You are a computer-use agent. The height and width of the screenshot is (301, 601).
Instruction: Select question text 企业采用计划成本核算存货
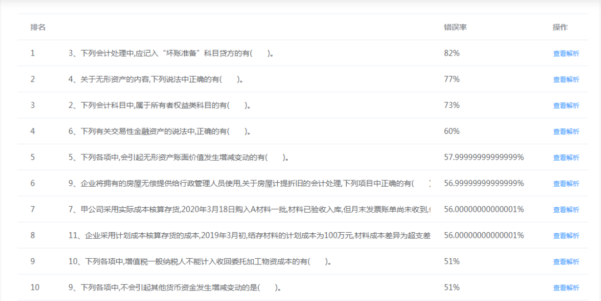pos(249,235)
